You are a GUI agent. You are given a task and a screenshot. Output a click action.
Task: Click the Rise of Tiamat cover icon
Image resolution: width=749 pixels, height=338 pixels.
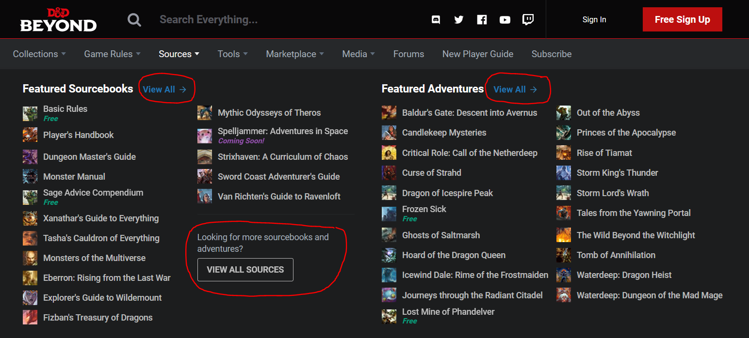pos(564,153)
